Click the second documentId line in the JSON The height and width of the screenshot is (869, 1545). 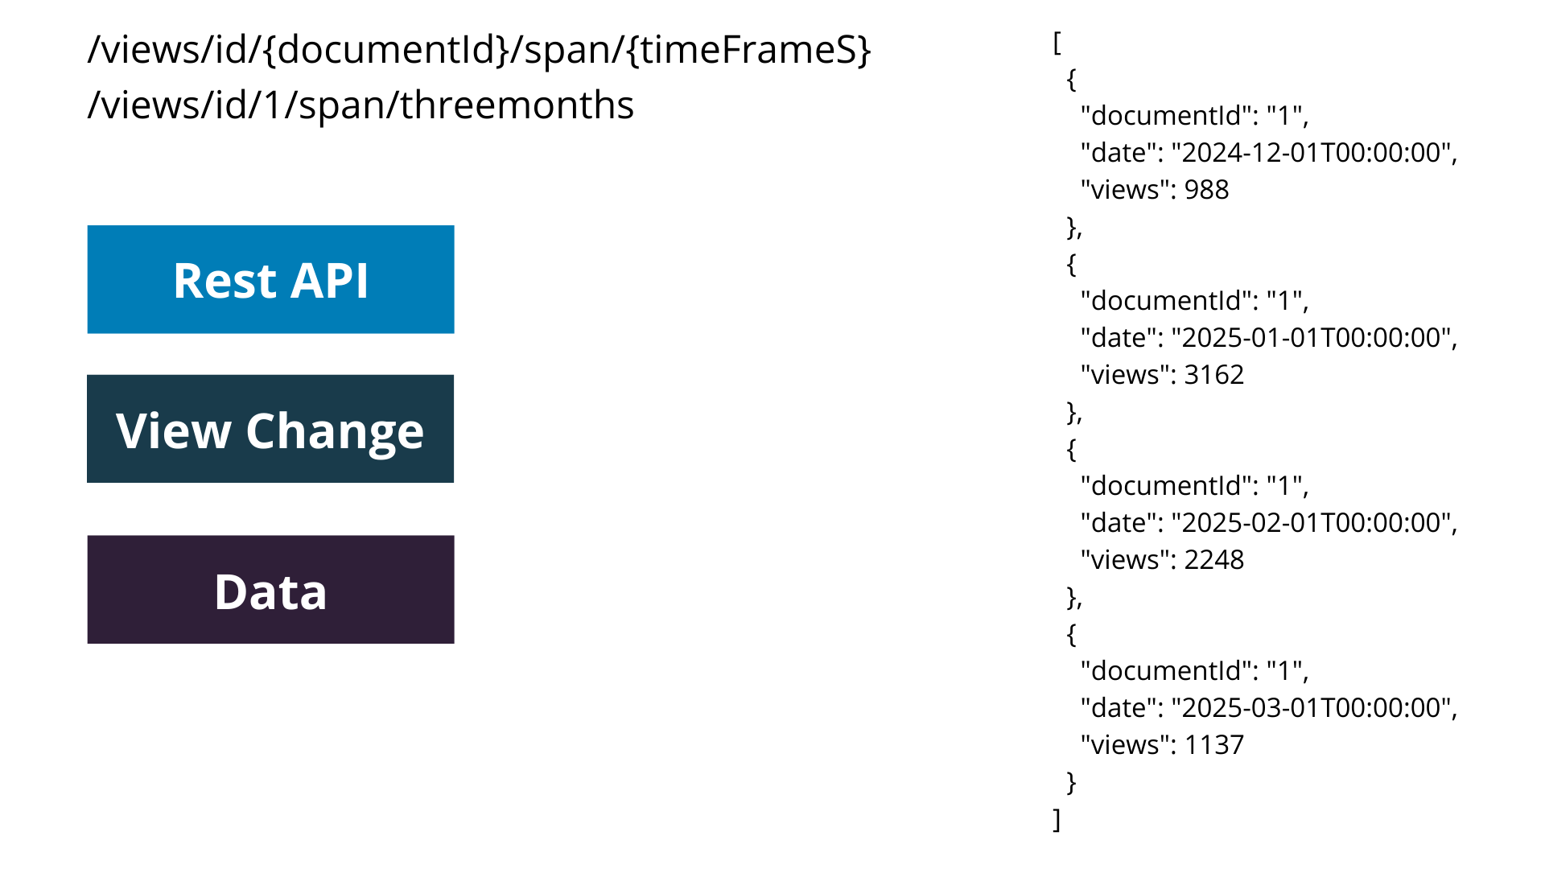tap(1195, 301)
